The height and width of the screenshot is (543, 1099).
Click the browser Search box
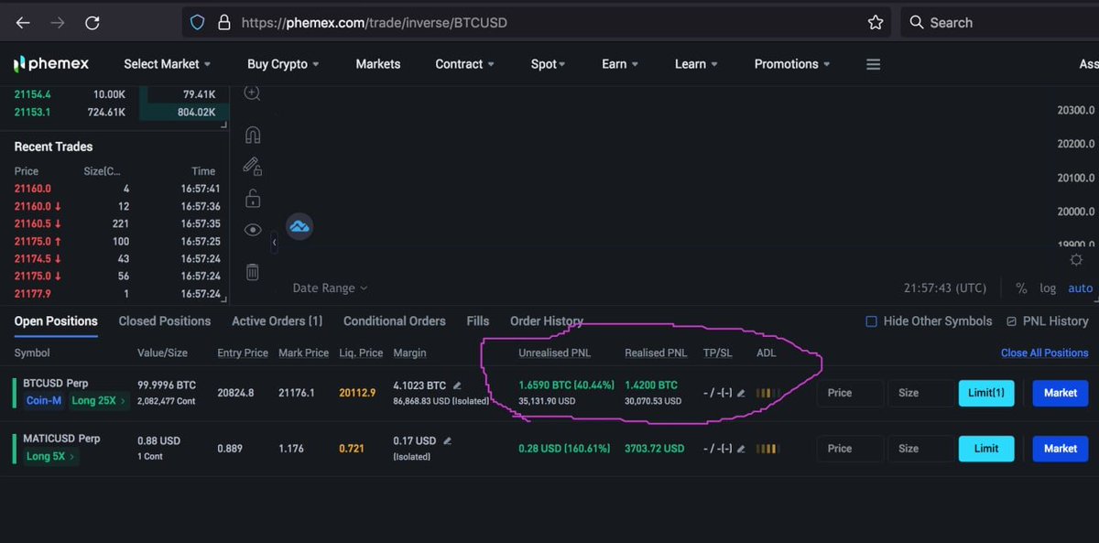(x=1000, y=23)
